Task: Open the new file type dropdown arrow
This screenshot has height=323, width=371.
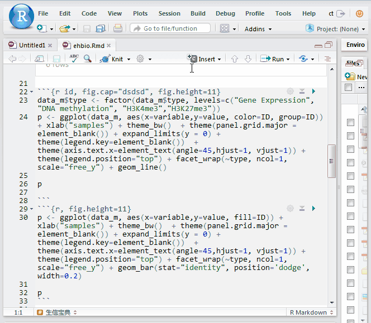Action: tap(51, 30)
